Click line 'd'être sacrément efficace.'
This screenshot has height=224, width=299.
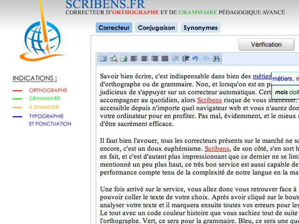137,124
